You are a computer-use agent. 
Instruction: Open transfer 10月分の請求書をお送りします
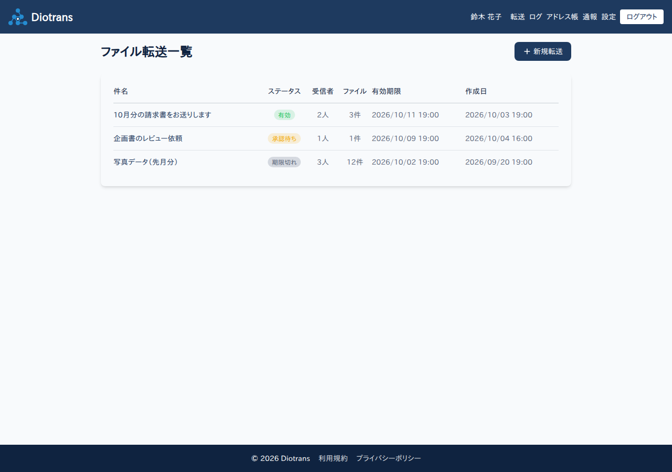coord(162,115)
